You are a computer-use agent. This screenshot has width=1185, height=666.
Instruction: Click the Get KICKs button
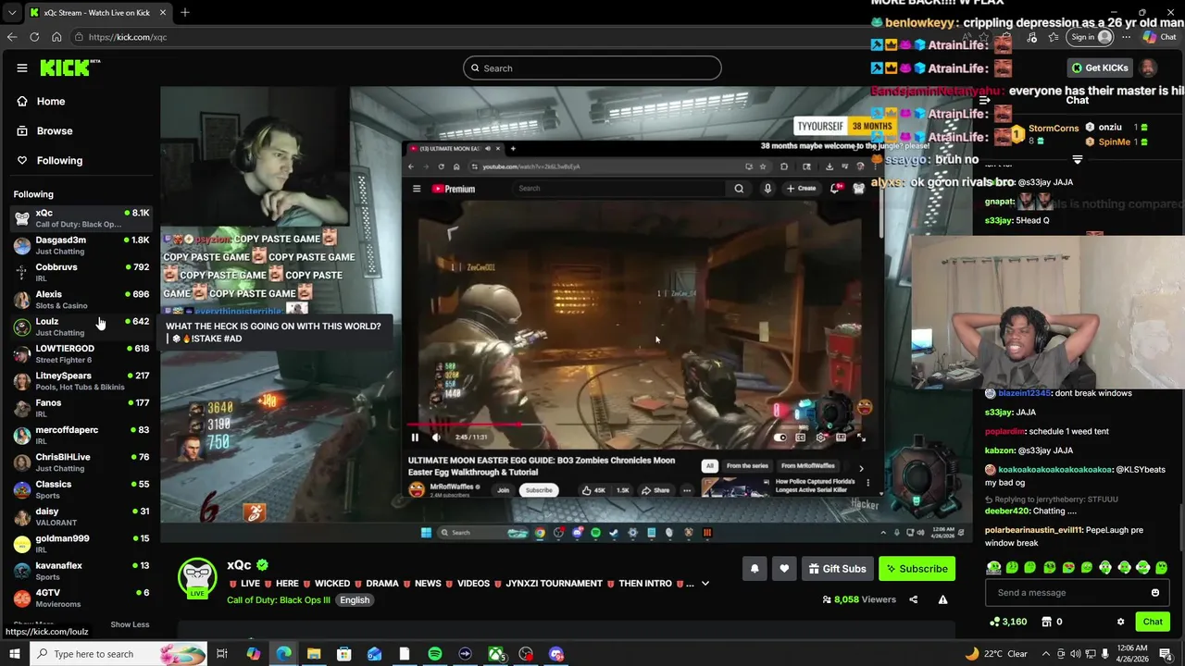click(x=1100, y=68)
